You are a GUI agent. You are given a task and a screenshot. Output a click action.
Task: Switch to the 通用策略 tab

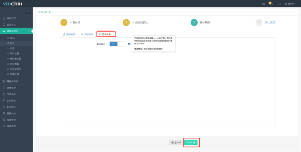pyautogui.click(x=69, y=34)
